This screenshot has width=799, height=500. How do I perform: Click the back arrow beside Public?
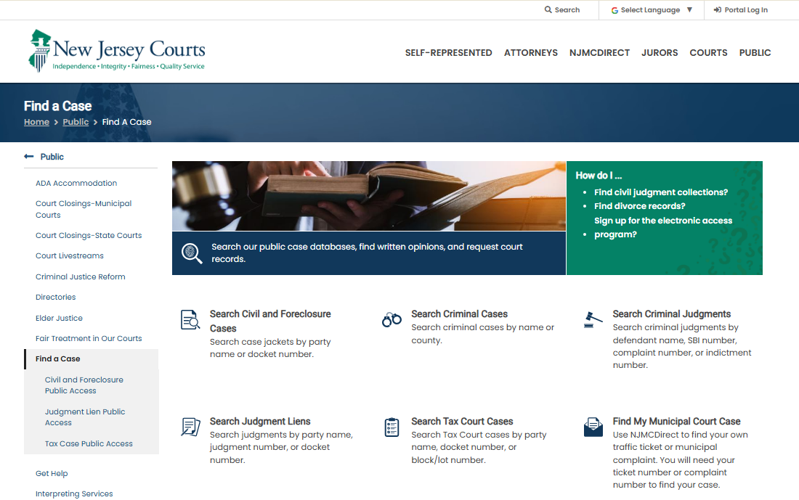[x=29, y=156]
